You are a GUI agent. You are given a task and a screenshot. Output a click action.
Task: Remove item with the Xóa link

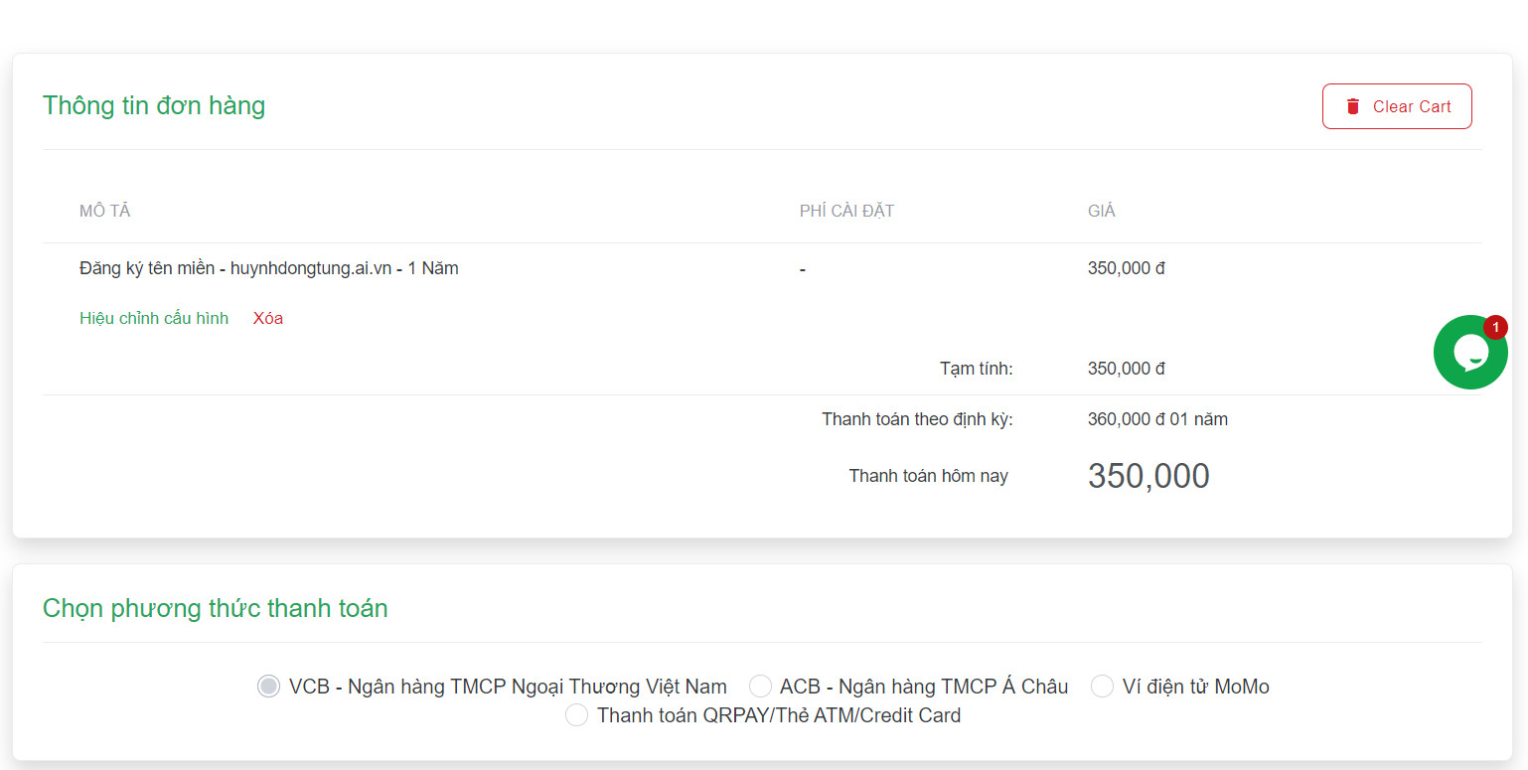tap(268, 318)
